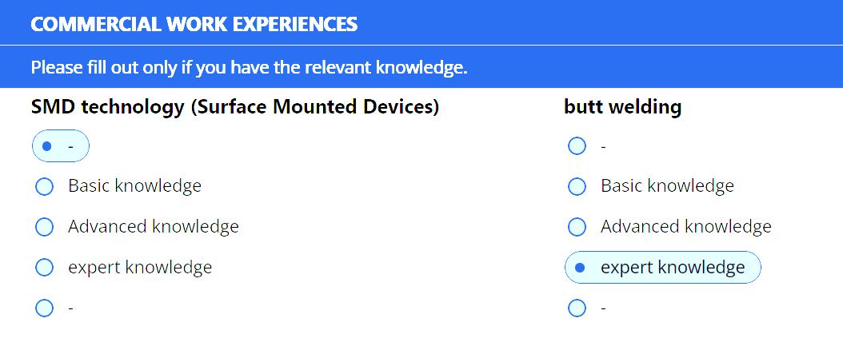Click radio circle beside butt welding Basic knowledge
Viewport: 843px width, 358px height.
577,186
